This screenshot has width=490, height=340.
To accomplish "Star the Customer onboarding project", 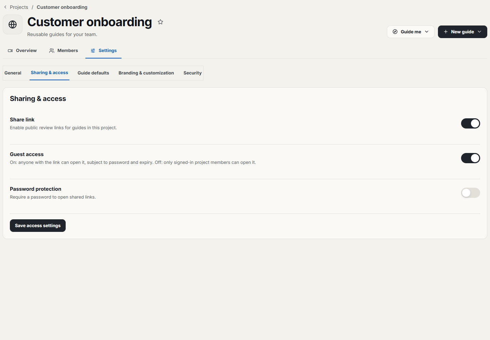I will click(161, 22).
